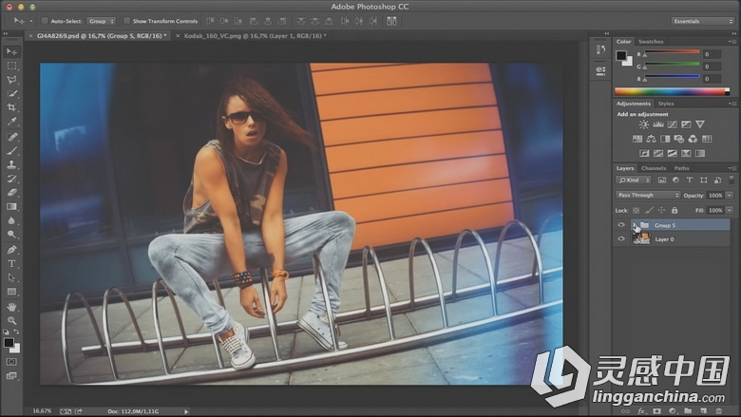The width and height of the screenshot is (741, 417).
Task: Toggle lock position
Action: tap(661, 210)
